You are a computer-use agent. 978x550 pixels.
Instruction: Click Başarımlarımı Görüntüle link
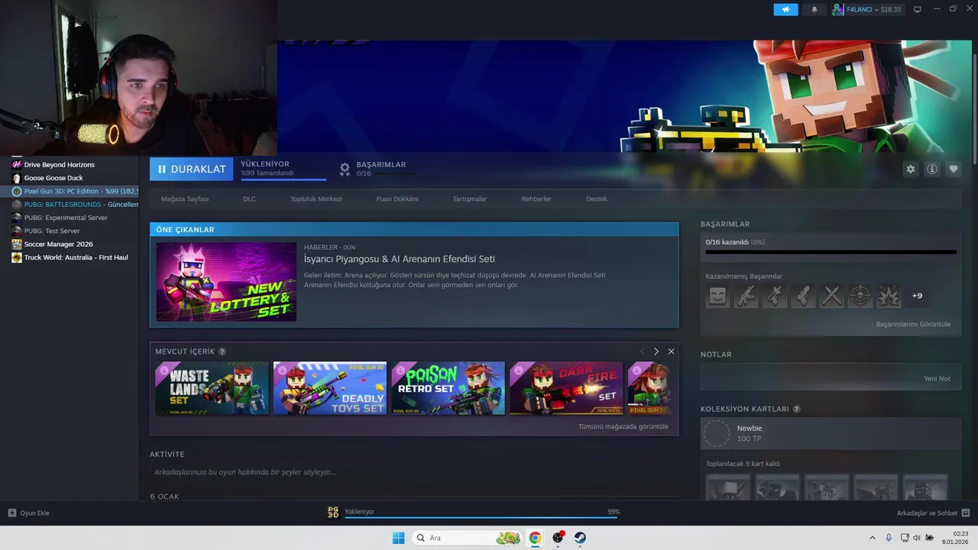913,324
